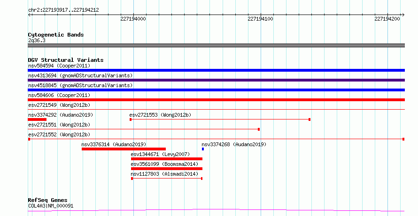Click the nsv4313694 (gnomADStructuralVariants) label

click(x=80, y=75)
